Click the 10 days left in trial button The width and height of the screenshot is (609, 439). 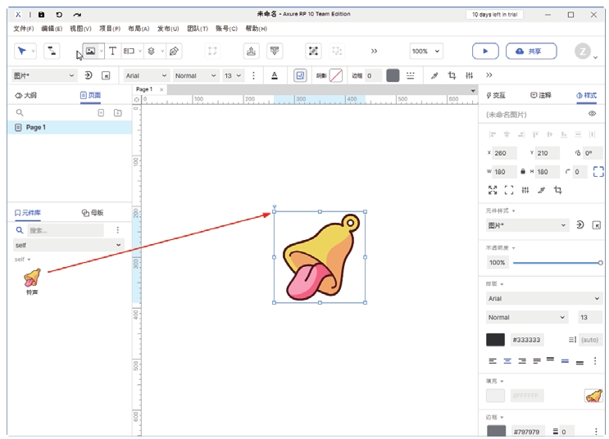(496, 15)
